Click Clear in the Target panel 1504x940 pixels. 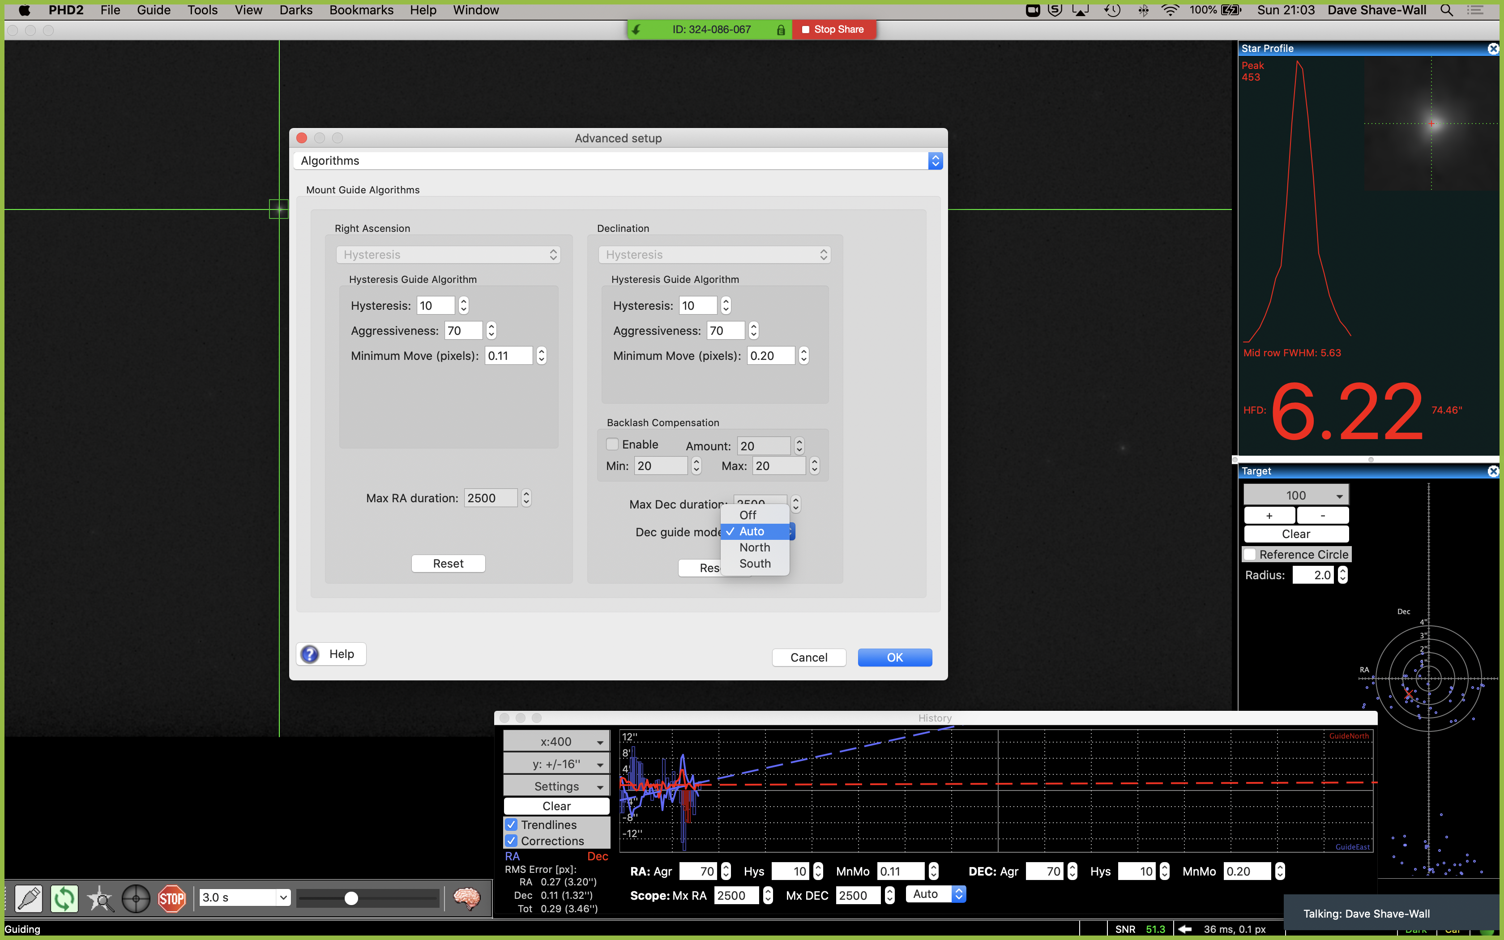[1296, 534]
